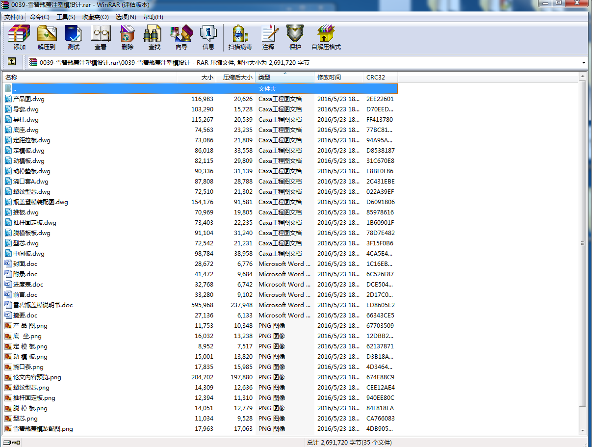The image size is (592, 447).
Task: Click the Test (测试) toolbar icon
Action: (x=74, y=37)
